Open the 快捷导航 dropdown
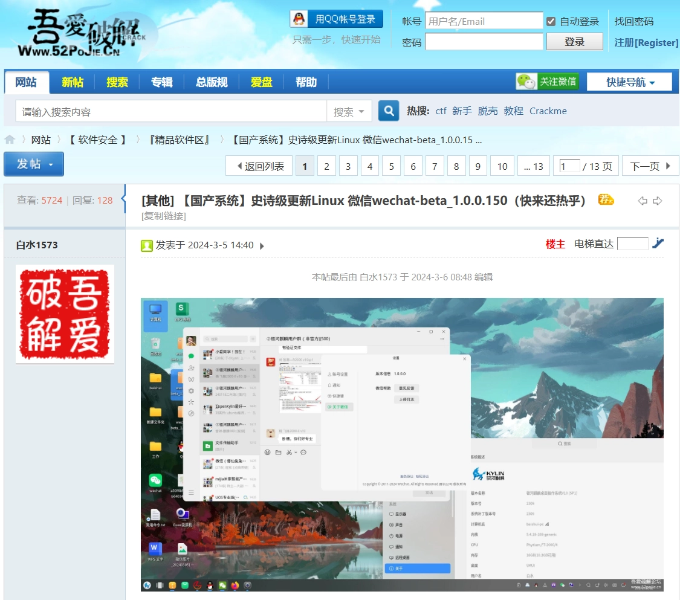 pos(629,82)
